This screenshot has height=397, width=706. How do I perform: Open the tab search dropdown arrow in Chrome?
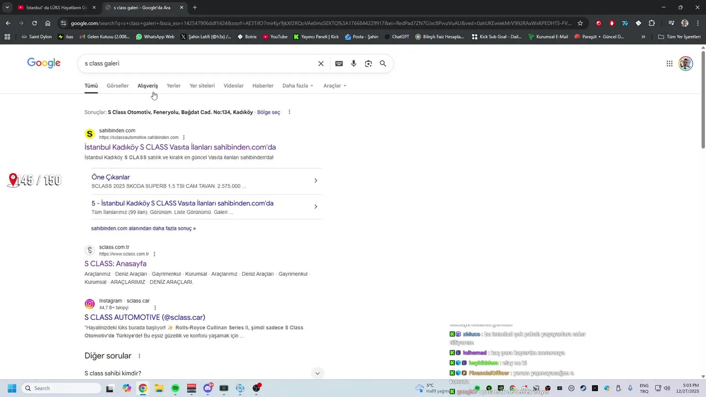click(7, 8)
